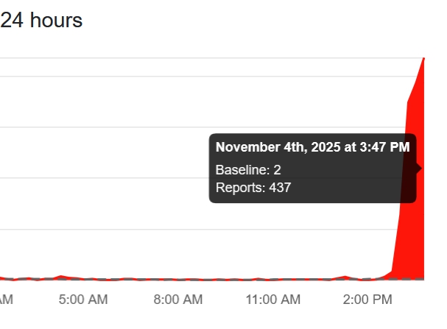The image size is (447, 329).
Task: Click the 2:00 PM axis label
Action: [x=367, y=300]
